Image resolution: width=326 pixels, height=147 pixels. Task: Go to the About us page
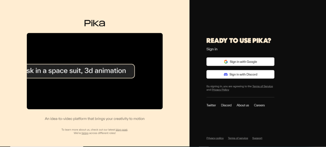pos(242,105)
